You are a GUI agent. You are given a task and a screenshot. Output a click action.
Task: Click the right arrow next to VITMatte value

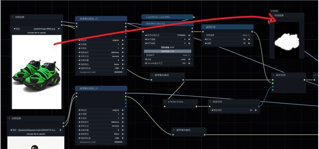click(x=189, y=35)
